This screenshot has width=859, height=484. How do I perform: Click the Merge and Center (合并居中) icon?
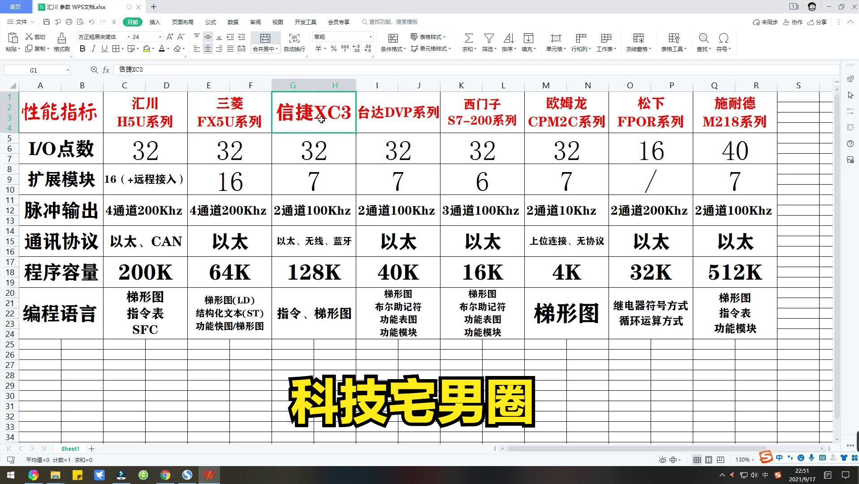click(x=265, y=38)
